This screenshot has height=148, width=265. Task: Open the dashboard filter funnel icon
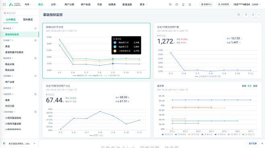[246, 15]
